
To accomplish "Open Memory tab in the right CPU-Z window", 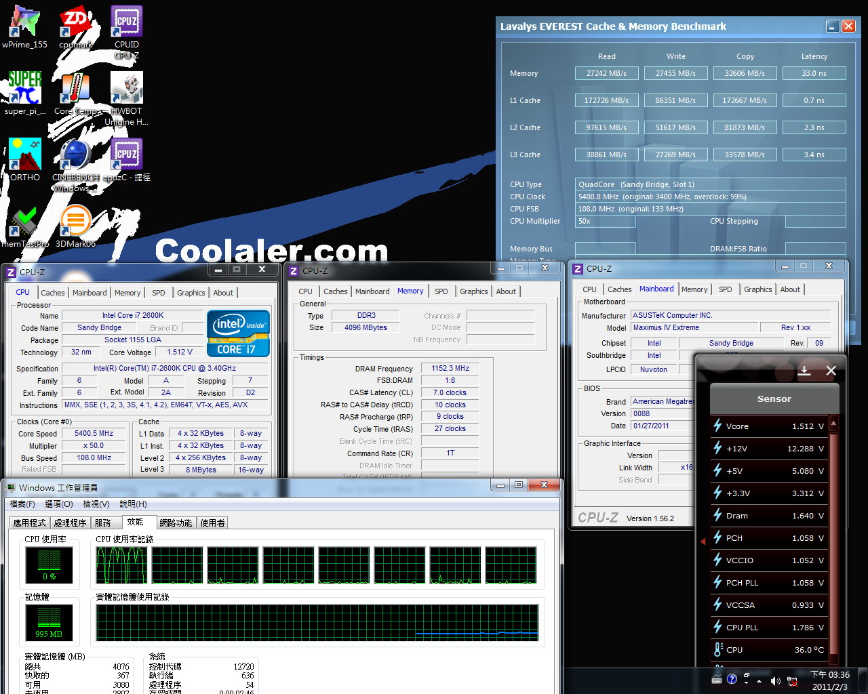I will point(694,289).
